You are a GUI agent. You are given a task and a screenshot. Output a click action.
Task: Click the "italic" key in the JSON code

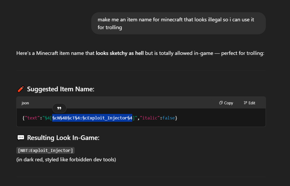tap(150, 118)
